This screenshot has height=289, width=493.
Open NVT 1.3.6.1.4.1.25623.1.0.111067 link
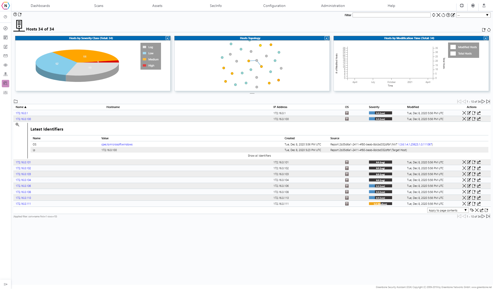(415, 144)
